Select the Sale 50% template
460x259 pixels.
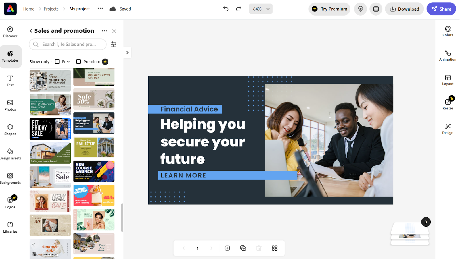pos(94,99)
